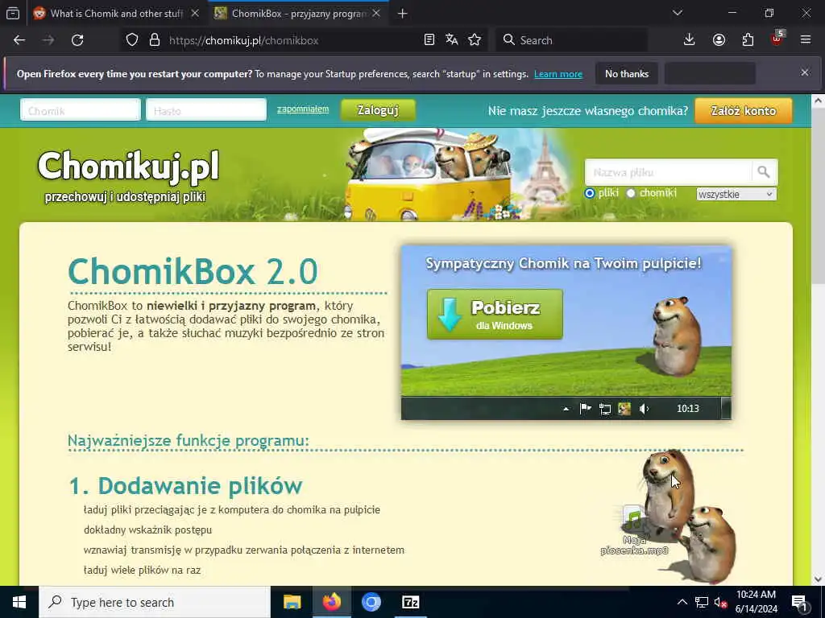Viewport: 825px width, 618px height.
Task: Click the file search magnifier button
Action: click(x=764, y=172)
